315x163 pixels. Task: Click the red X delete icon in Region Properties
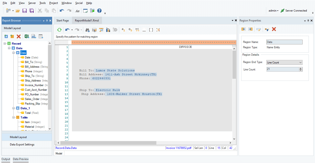click(274, 29)
